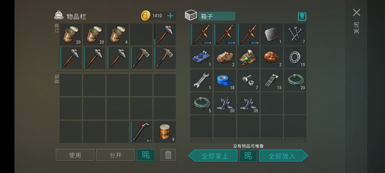Click the 分开 split button
Screen dimensions: 385x173
click(x=115, y=155)
